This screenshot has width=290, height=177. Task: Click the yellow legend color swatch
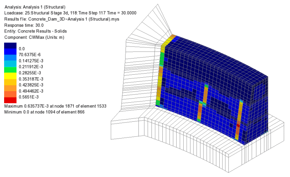10,76
